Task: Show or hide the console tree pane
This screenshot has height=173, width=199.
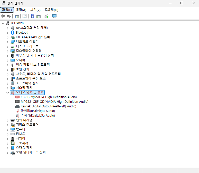Action: click(17, 16)
